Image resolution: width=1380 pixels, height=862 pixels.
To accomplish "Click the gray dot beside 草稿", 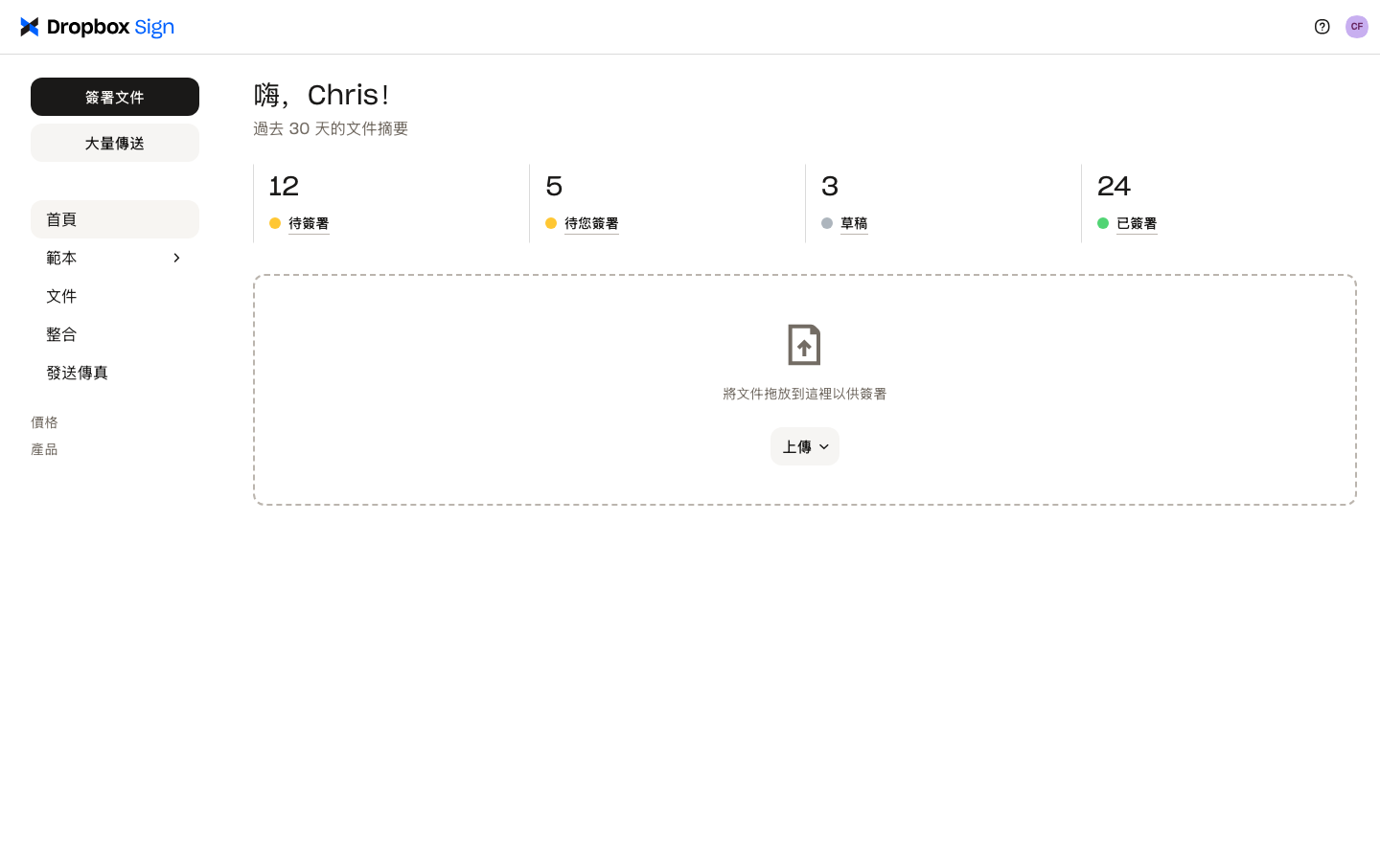I will pyautogui.click(x=827, y=223).
